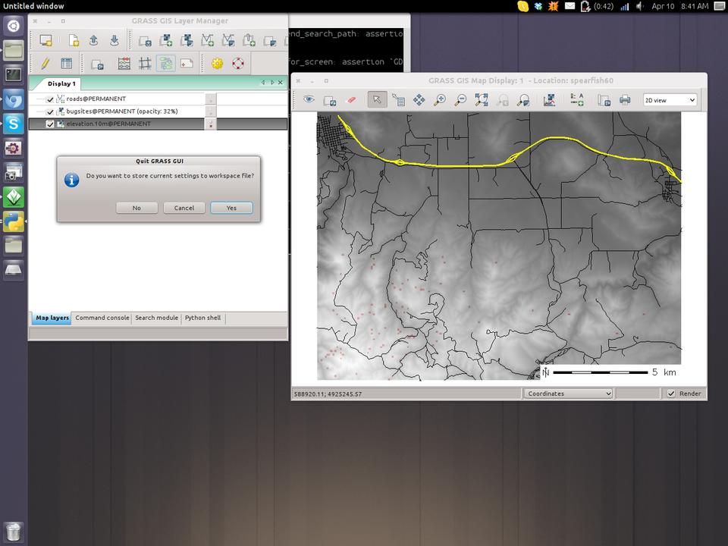Viewport: 728px width, 546px height.
Task: Click the Display map eye icon
Action: click(309, 100)
